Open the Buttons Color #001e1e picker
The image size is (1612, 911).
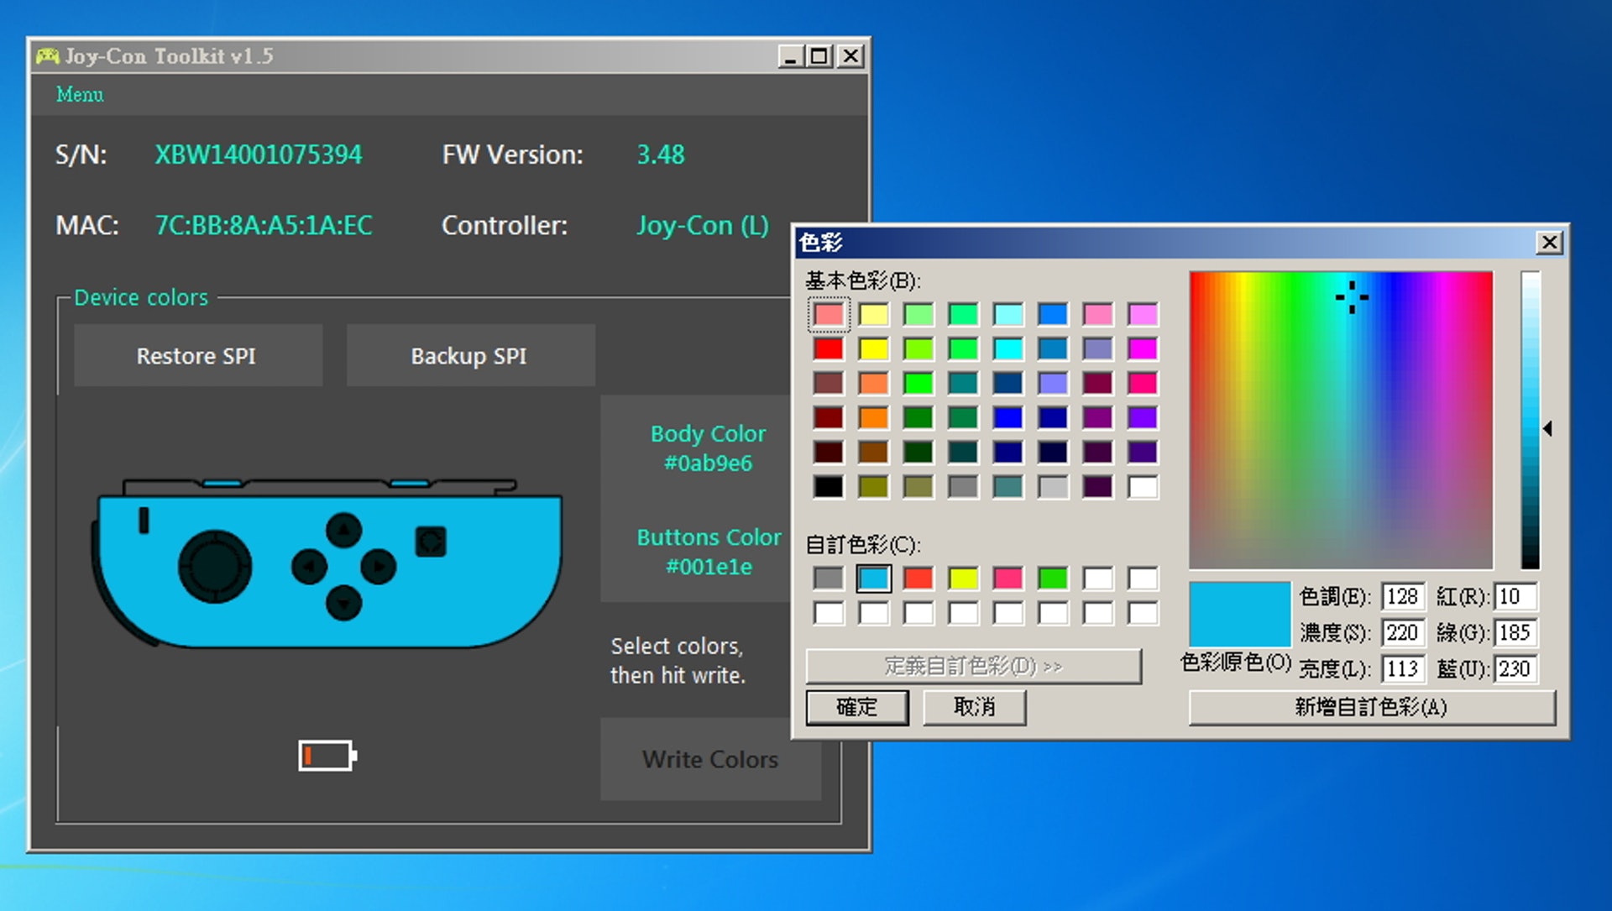708,551
